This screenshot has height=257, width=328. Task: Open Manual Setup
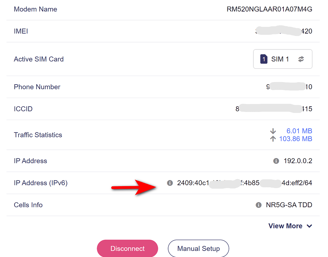(x=198, y=248)
